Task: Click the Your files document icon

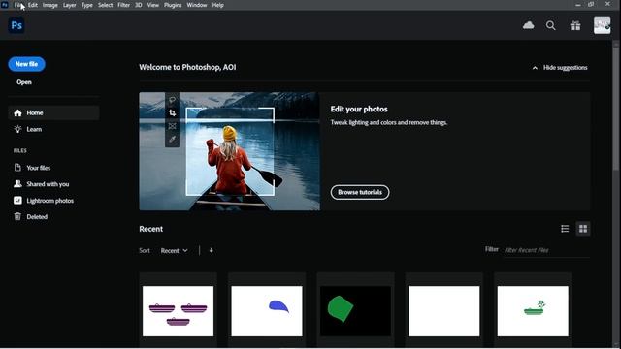Action: [x=17, y=168]
